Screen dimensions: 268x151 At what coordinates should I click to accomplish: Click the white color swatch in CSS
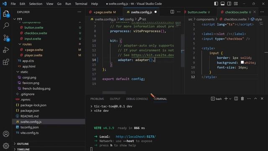(x=242, y=62)
